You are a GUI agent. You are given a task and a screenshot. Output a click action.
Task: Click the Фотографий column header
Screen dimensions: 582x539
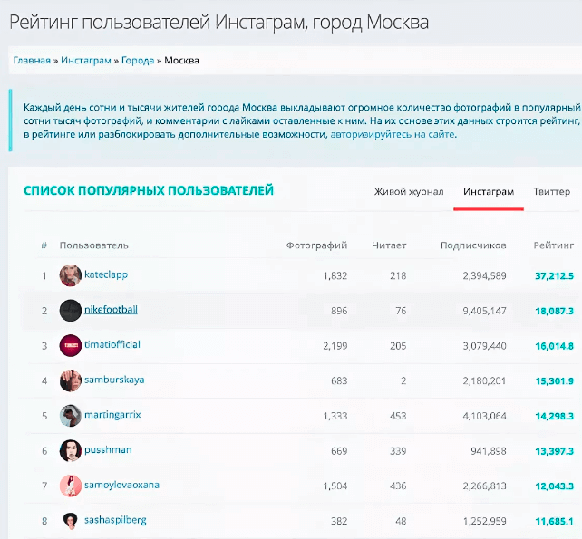[x=316, y=245]
